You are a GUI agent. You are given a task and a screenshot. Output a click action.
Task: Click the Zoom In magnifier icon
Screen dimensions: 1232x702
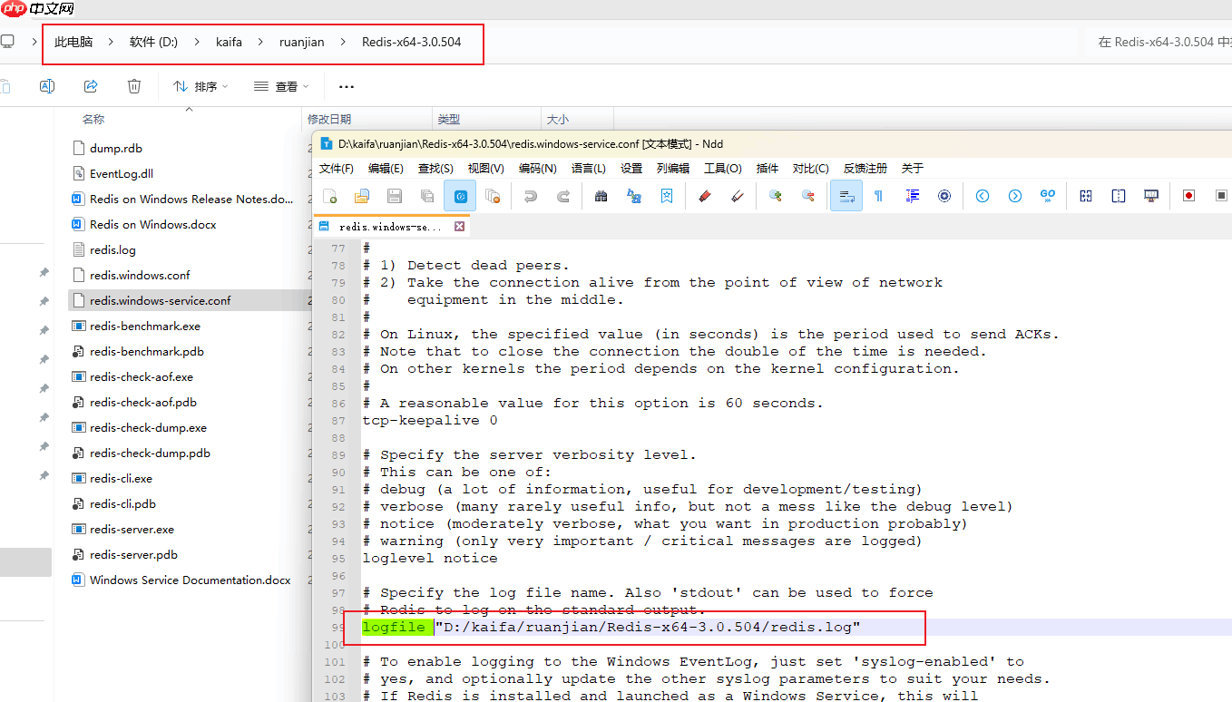[775, 196]
